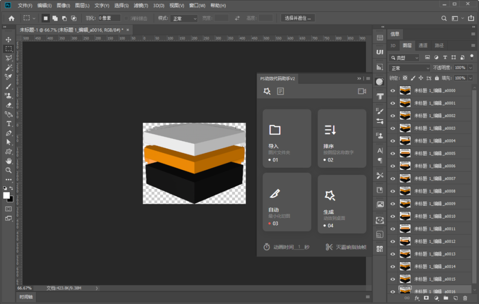Image resolution: width=479 pixels, height=304 pixels.
Task: Select the Zoom tool
Action: click(x=8, y=170)
